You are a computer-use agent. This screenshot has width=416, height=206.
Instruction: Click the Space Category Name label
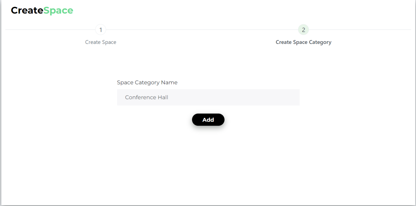(147, 82)
